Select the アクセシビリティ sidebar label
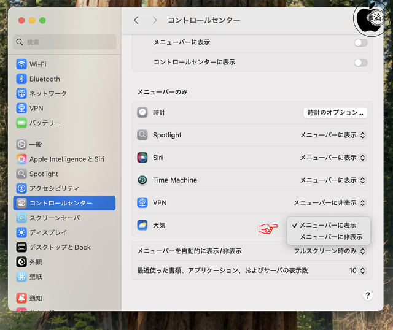Image resolution: width=393 pixels, height=330 pixels. (x=55, y=188)
